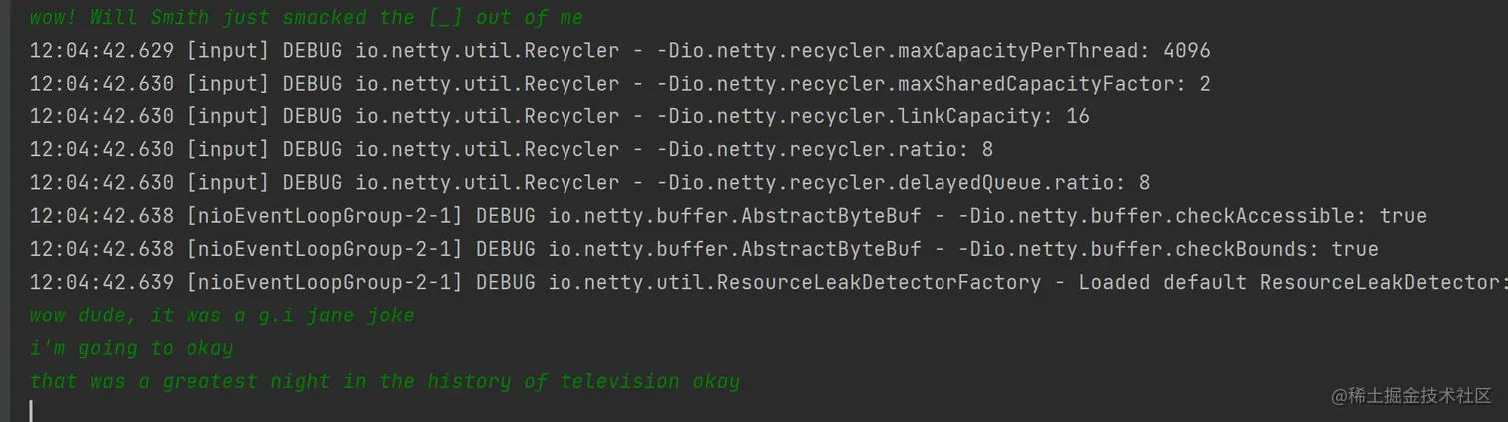Click the checkAccessible: true log line

click(x=728, y=216)
